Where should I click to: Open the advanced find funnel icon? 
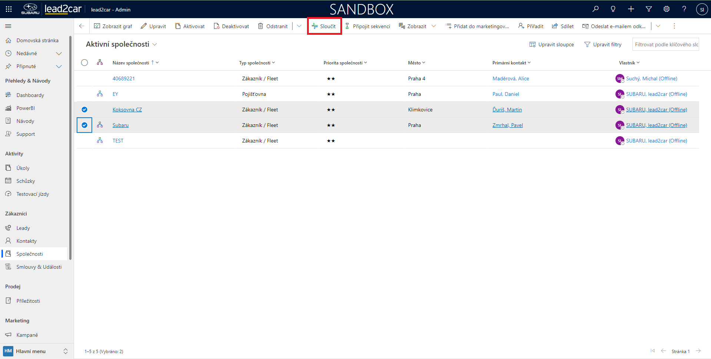coord(649,9)
